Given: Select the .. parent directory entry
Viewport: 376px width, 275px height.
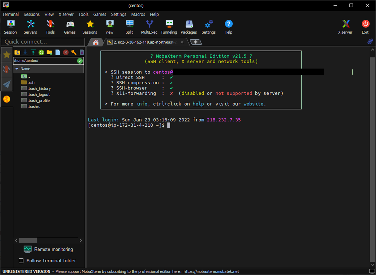Looking at the screenshot, I should (26, 76).
